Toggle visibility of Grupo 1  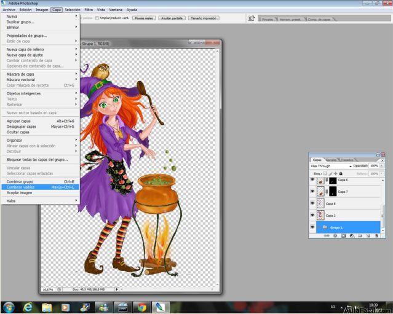(x=312, y=227)
